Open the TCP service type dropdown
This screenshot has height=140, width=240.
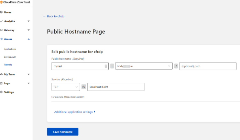66,87
